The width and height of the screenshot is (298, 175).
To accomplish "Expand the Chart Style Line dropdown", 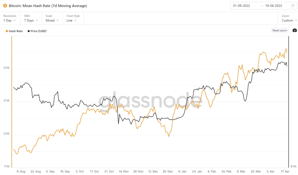I will point(72,21).
